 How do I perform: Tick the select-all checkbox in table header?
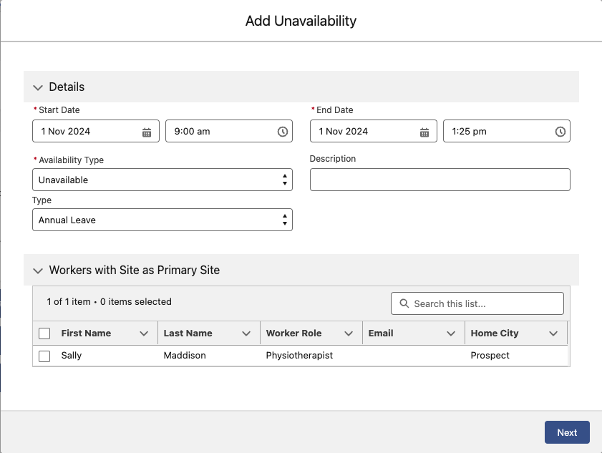[x=44, y=333]
